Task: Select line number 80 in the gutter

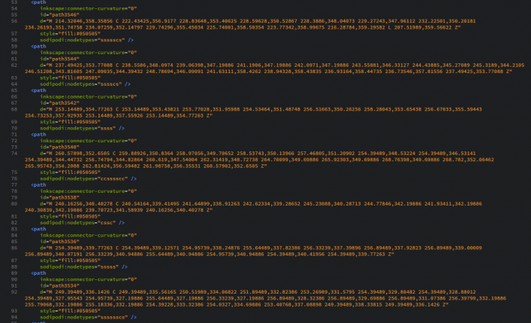Action: point(14,203)
